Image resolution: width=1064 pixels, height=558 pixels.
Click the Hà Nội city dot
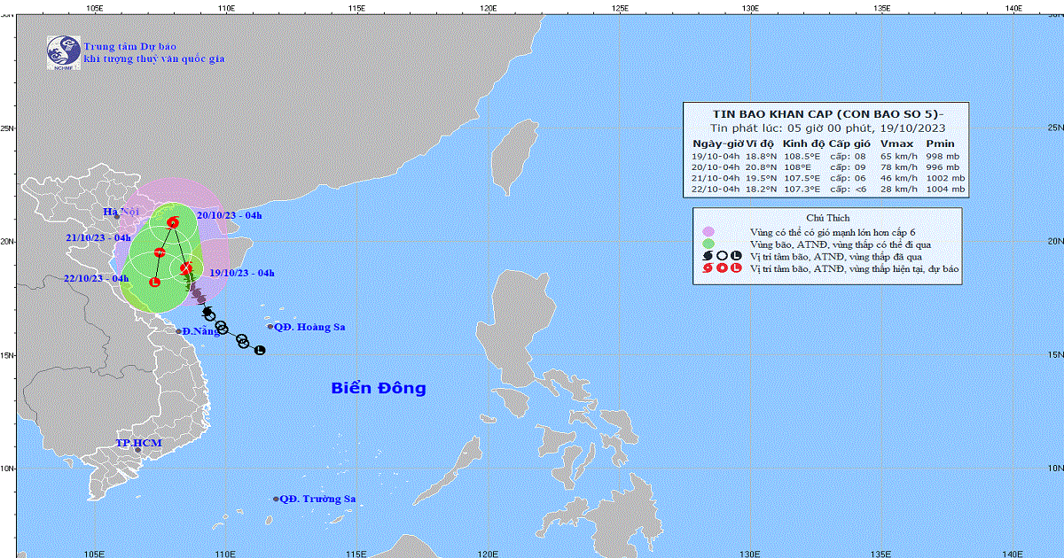[116, 217]
